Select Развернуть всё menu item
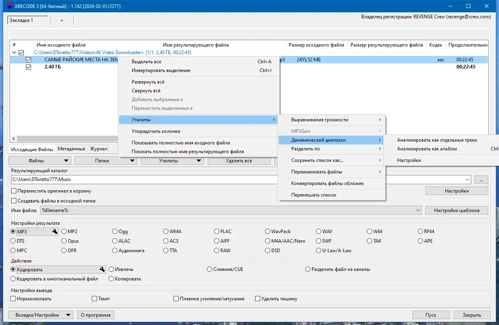 (199, 82)
